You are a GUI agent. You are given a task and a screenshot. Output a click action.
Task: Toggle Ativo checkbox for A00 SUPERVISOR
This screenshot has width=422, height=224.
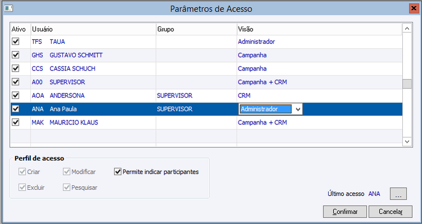(16, 82)
